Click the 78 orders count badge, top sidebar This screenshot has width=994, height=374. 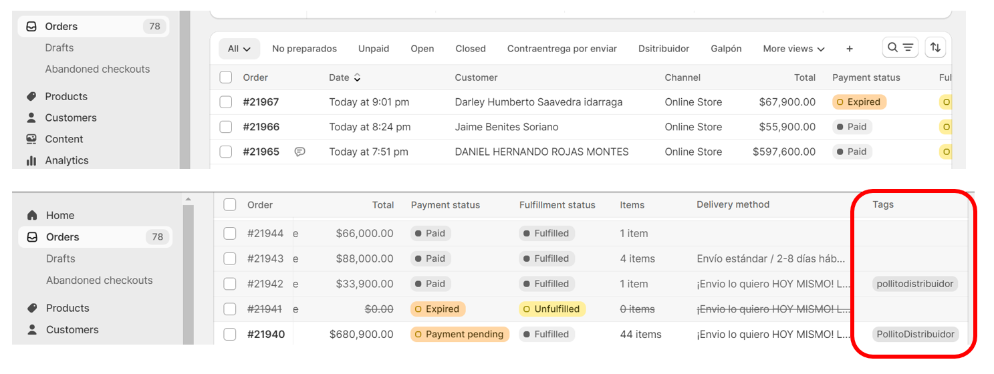click(x=154, y=27)
